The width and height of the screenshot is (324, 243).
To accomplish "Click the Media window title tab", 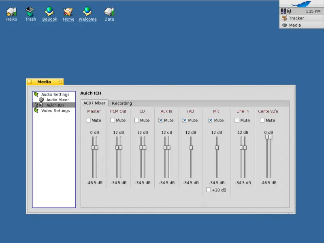I will pos(45,82).
